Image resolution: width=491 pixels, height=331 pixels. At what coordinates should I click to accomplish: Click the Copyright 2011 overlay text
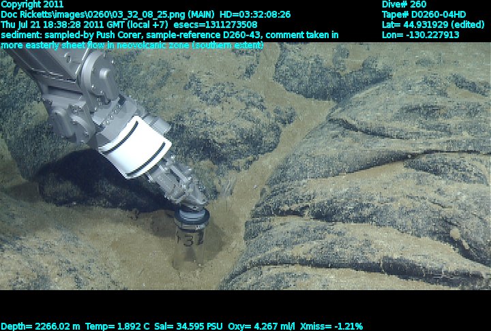pyautogui.click(x=32, y=4)
